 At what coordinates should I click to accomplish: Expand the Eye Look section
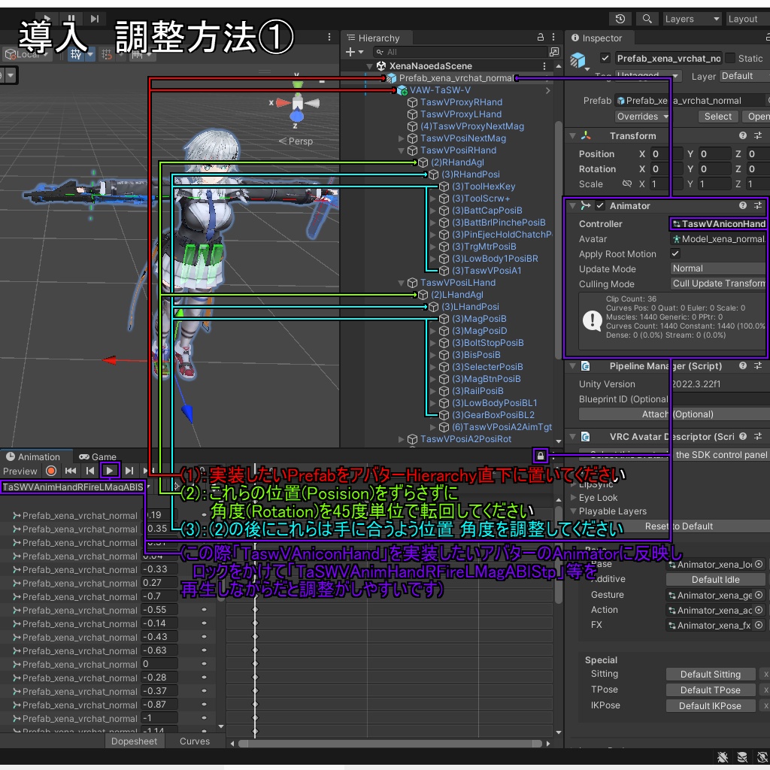pos(573,498)
